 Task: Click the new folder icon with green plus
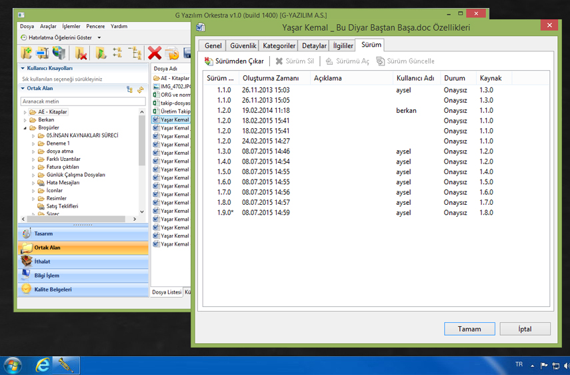(26, 53)
